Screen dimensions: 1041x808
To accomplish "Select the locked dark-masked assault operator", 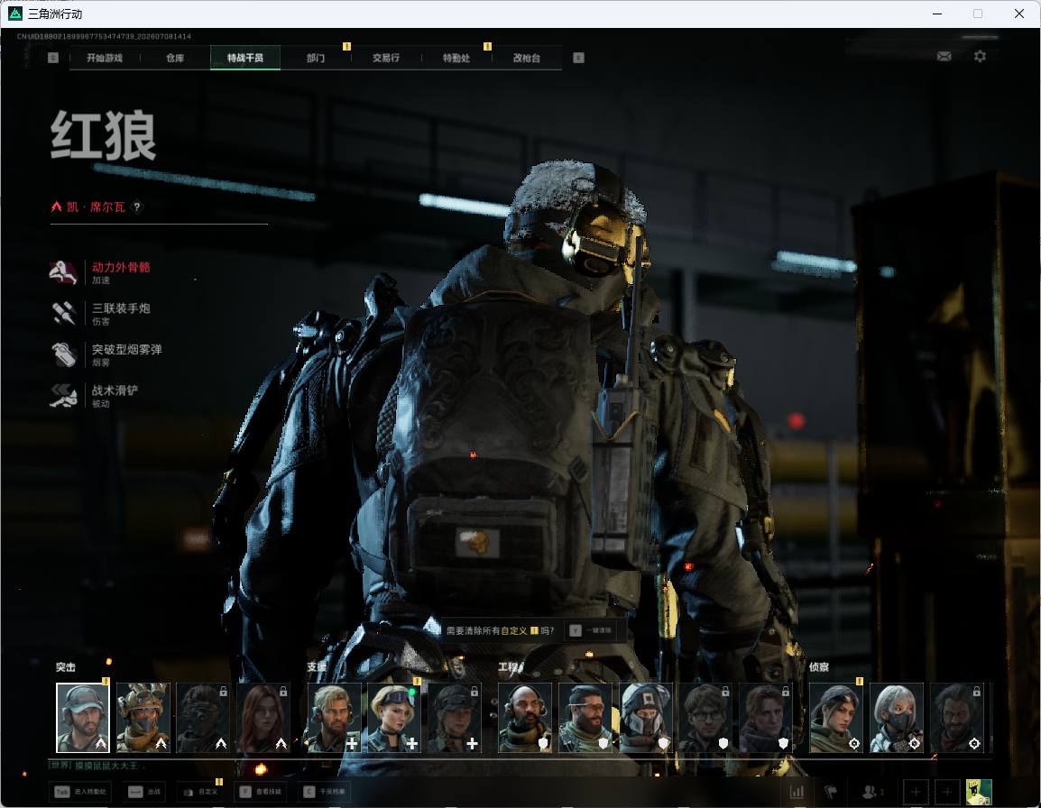I will (203, 718).
